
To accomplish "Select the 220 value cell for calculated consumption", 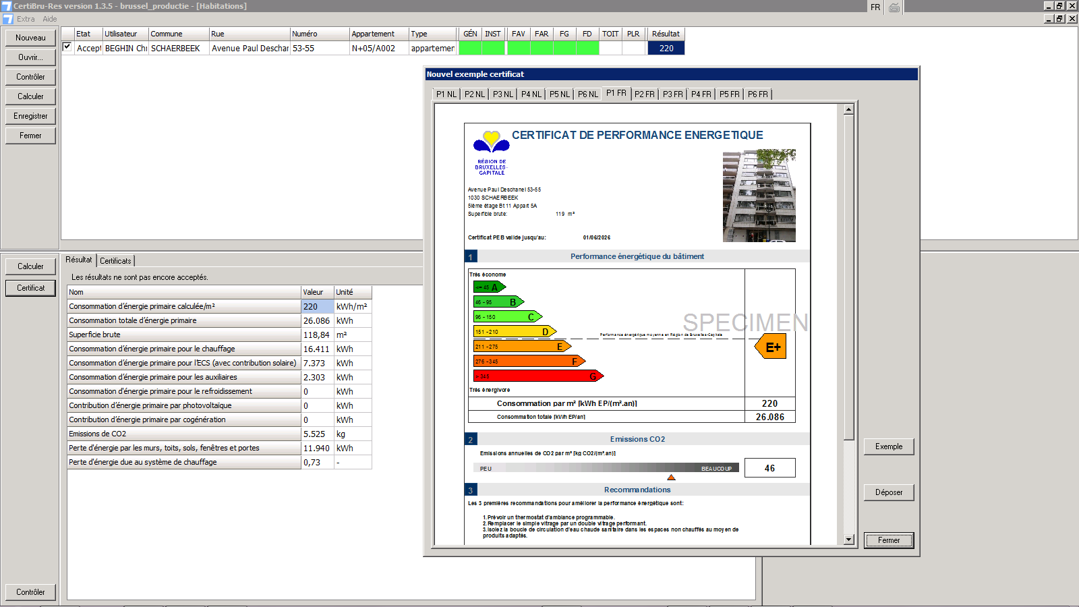I will (x=317, y=307).
